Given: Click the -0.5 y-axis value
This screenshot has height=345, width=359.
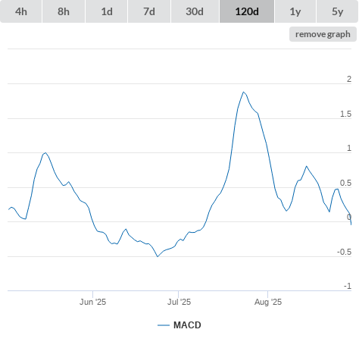Looking at the screenshot, I should coord(344,252).
